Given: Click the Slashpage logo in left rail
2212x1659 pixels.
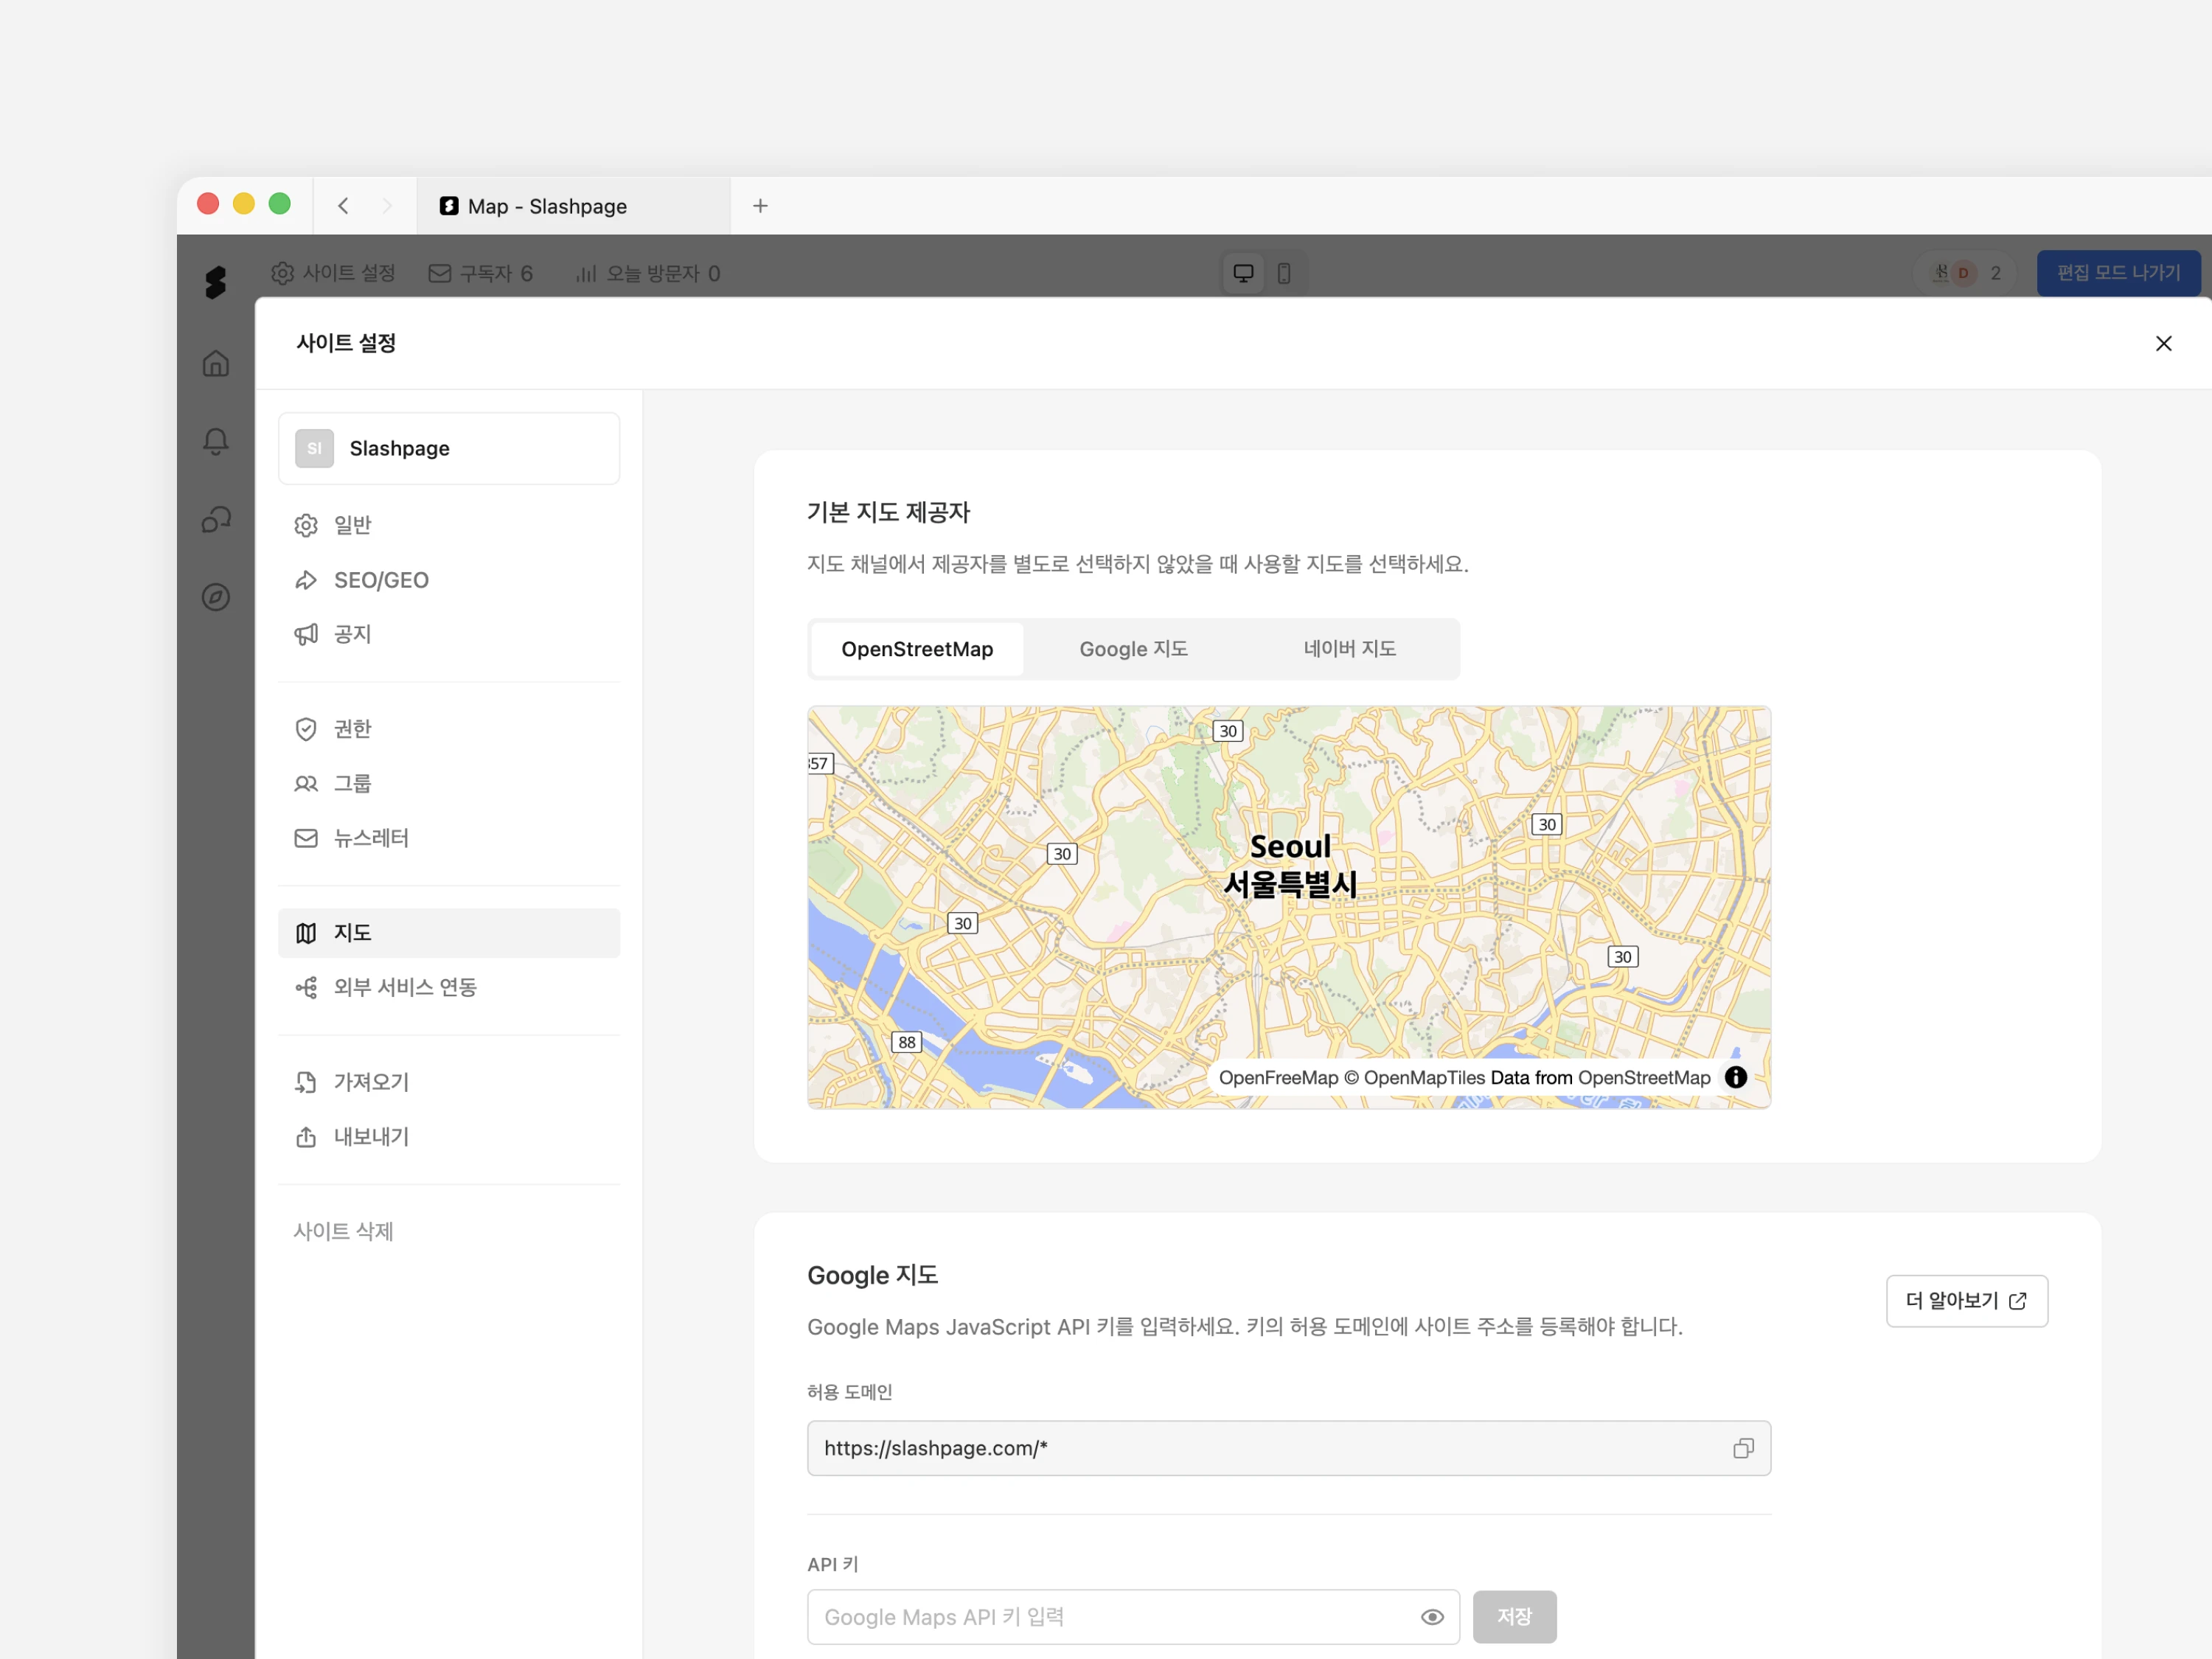Looking at the screenshot, I should [215, 282].
